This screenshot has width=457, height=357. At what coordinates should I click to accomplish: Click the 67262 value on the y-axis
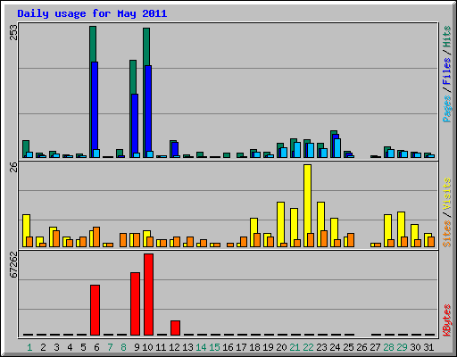coord(13,264)
